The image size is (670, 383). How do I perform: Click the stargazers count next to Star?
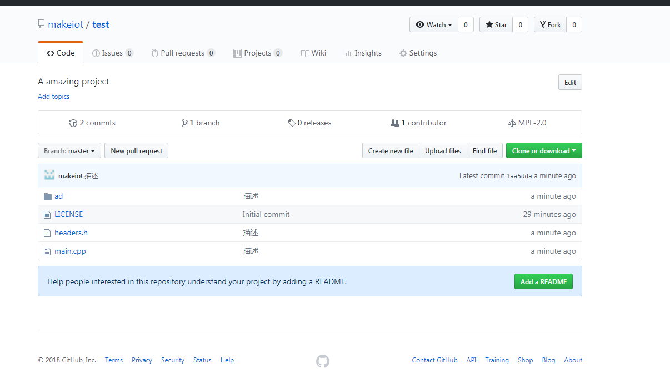pyautogui.click(x=520, y=24)
